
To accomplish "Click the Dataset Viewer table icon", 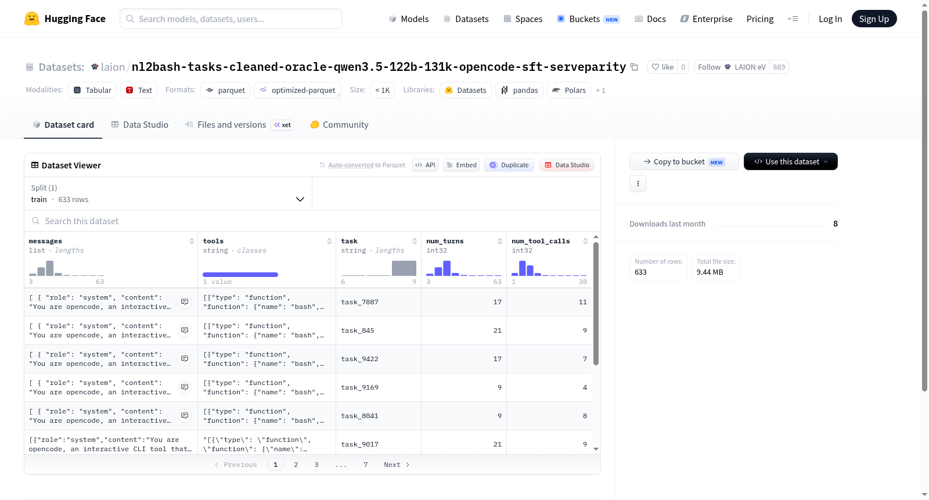I will point(35,166).
